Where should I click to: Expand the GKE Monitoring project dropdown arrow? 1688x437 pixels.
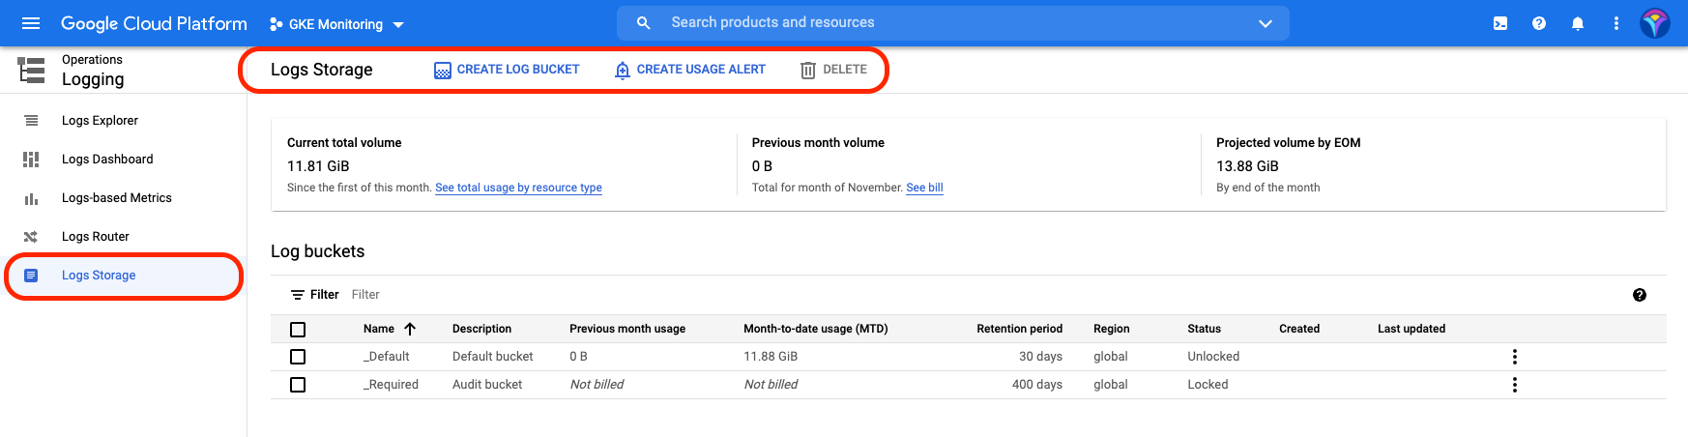(398, 25)
